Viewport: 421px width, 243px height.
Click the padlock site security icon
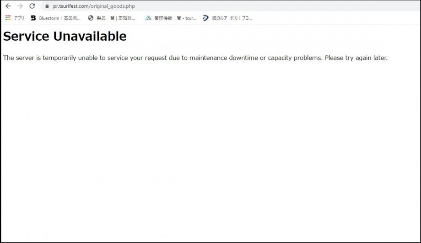(47, 6)
